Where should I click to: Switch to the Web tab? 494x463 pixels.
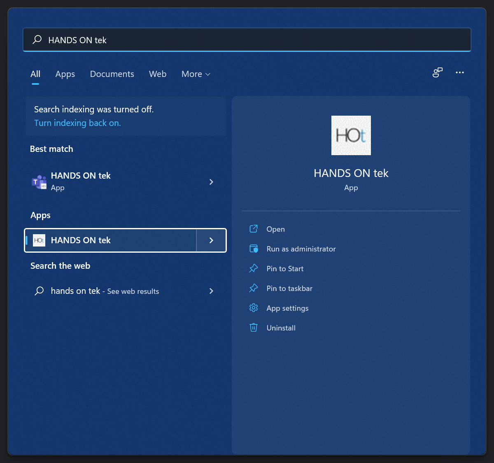[x=158, y=74]
